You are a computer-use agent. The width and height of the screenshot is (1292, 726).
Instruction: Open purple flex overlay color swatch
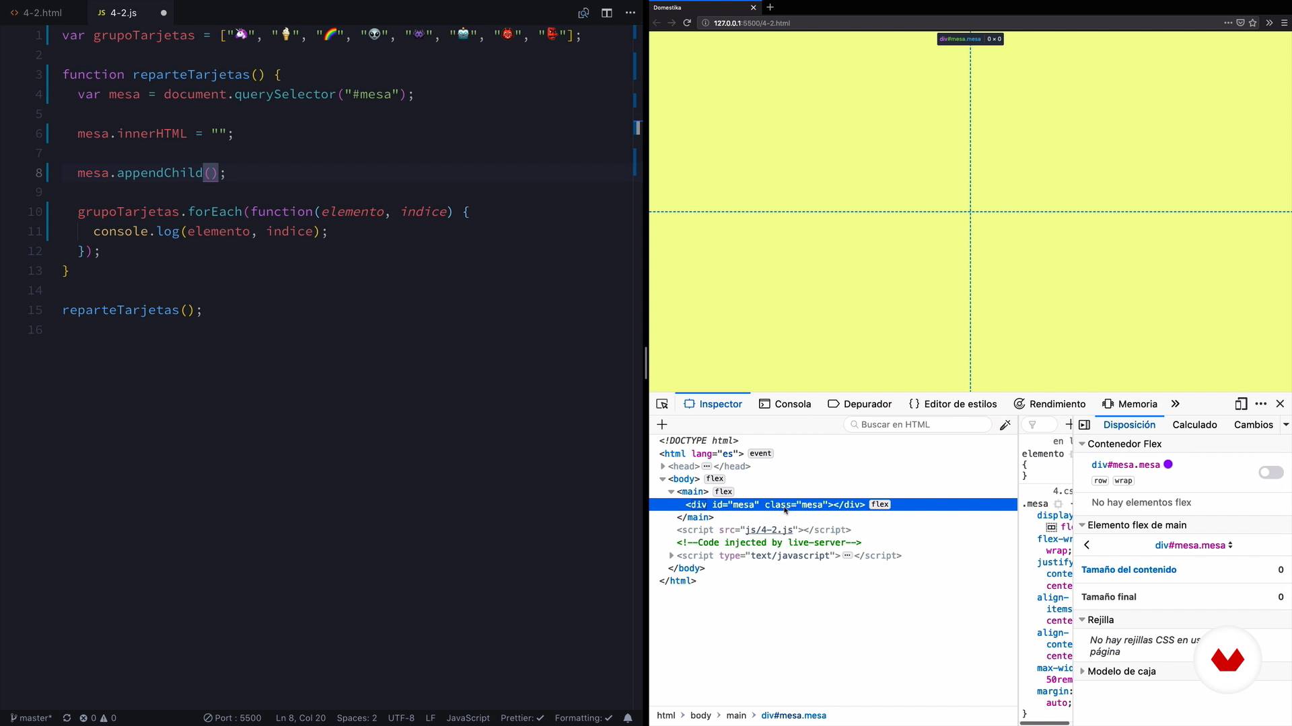pyautogui.click(x=1168, y=465)
